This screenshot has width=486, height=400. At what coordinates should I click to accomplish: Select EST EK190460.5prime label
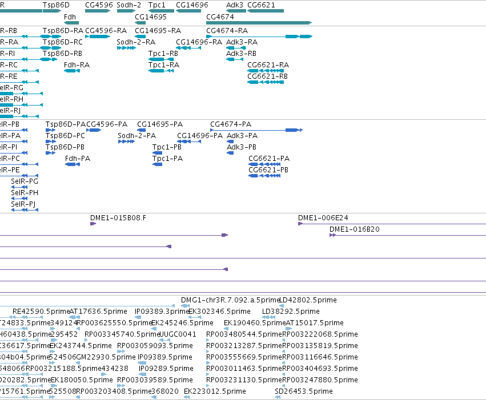tap(255, 323)
